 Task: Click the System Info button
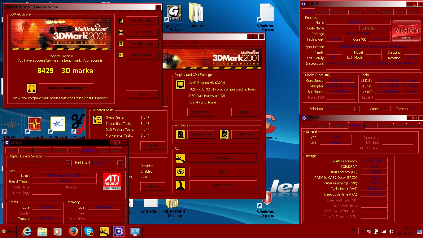coord(201,112)
